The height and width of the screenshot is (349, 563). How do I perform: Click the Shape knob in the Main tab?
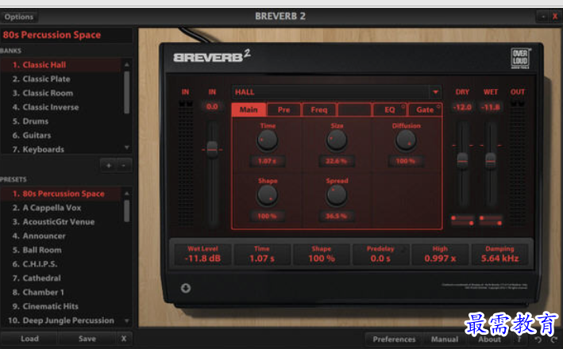point(267,195)
